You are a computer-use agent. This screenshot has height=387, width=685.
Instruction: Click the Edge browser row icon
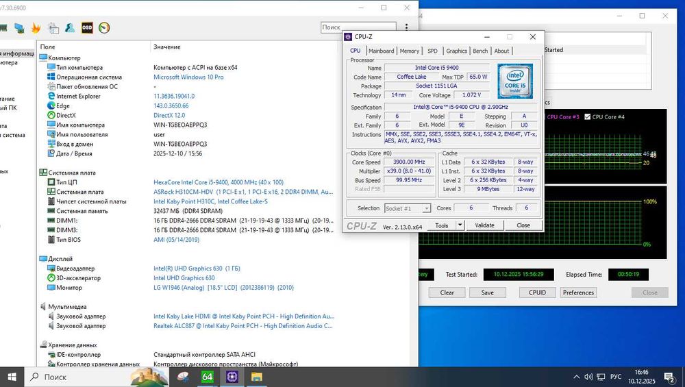click(51, 105)
